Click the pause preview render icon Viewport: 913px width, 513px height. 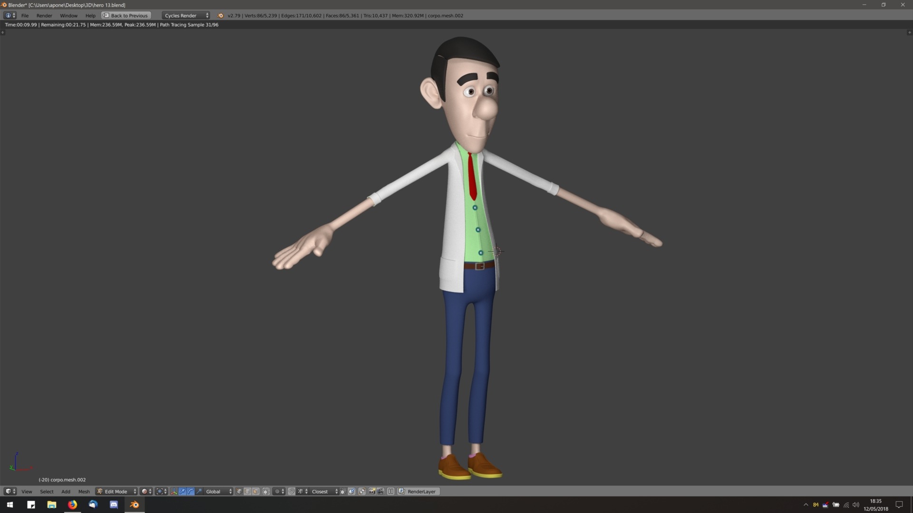[391, 492]
